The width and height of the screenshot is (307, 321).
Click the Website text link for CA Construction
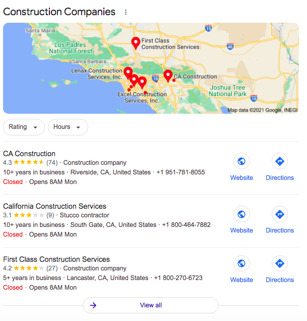point(241,178)
